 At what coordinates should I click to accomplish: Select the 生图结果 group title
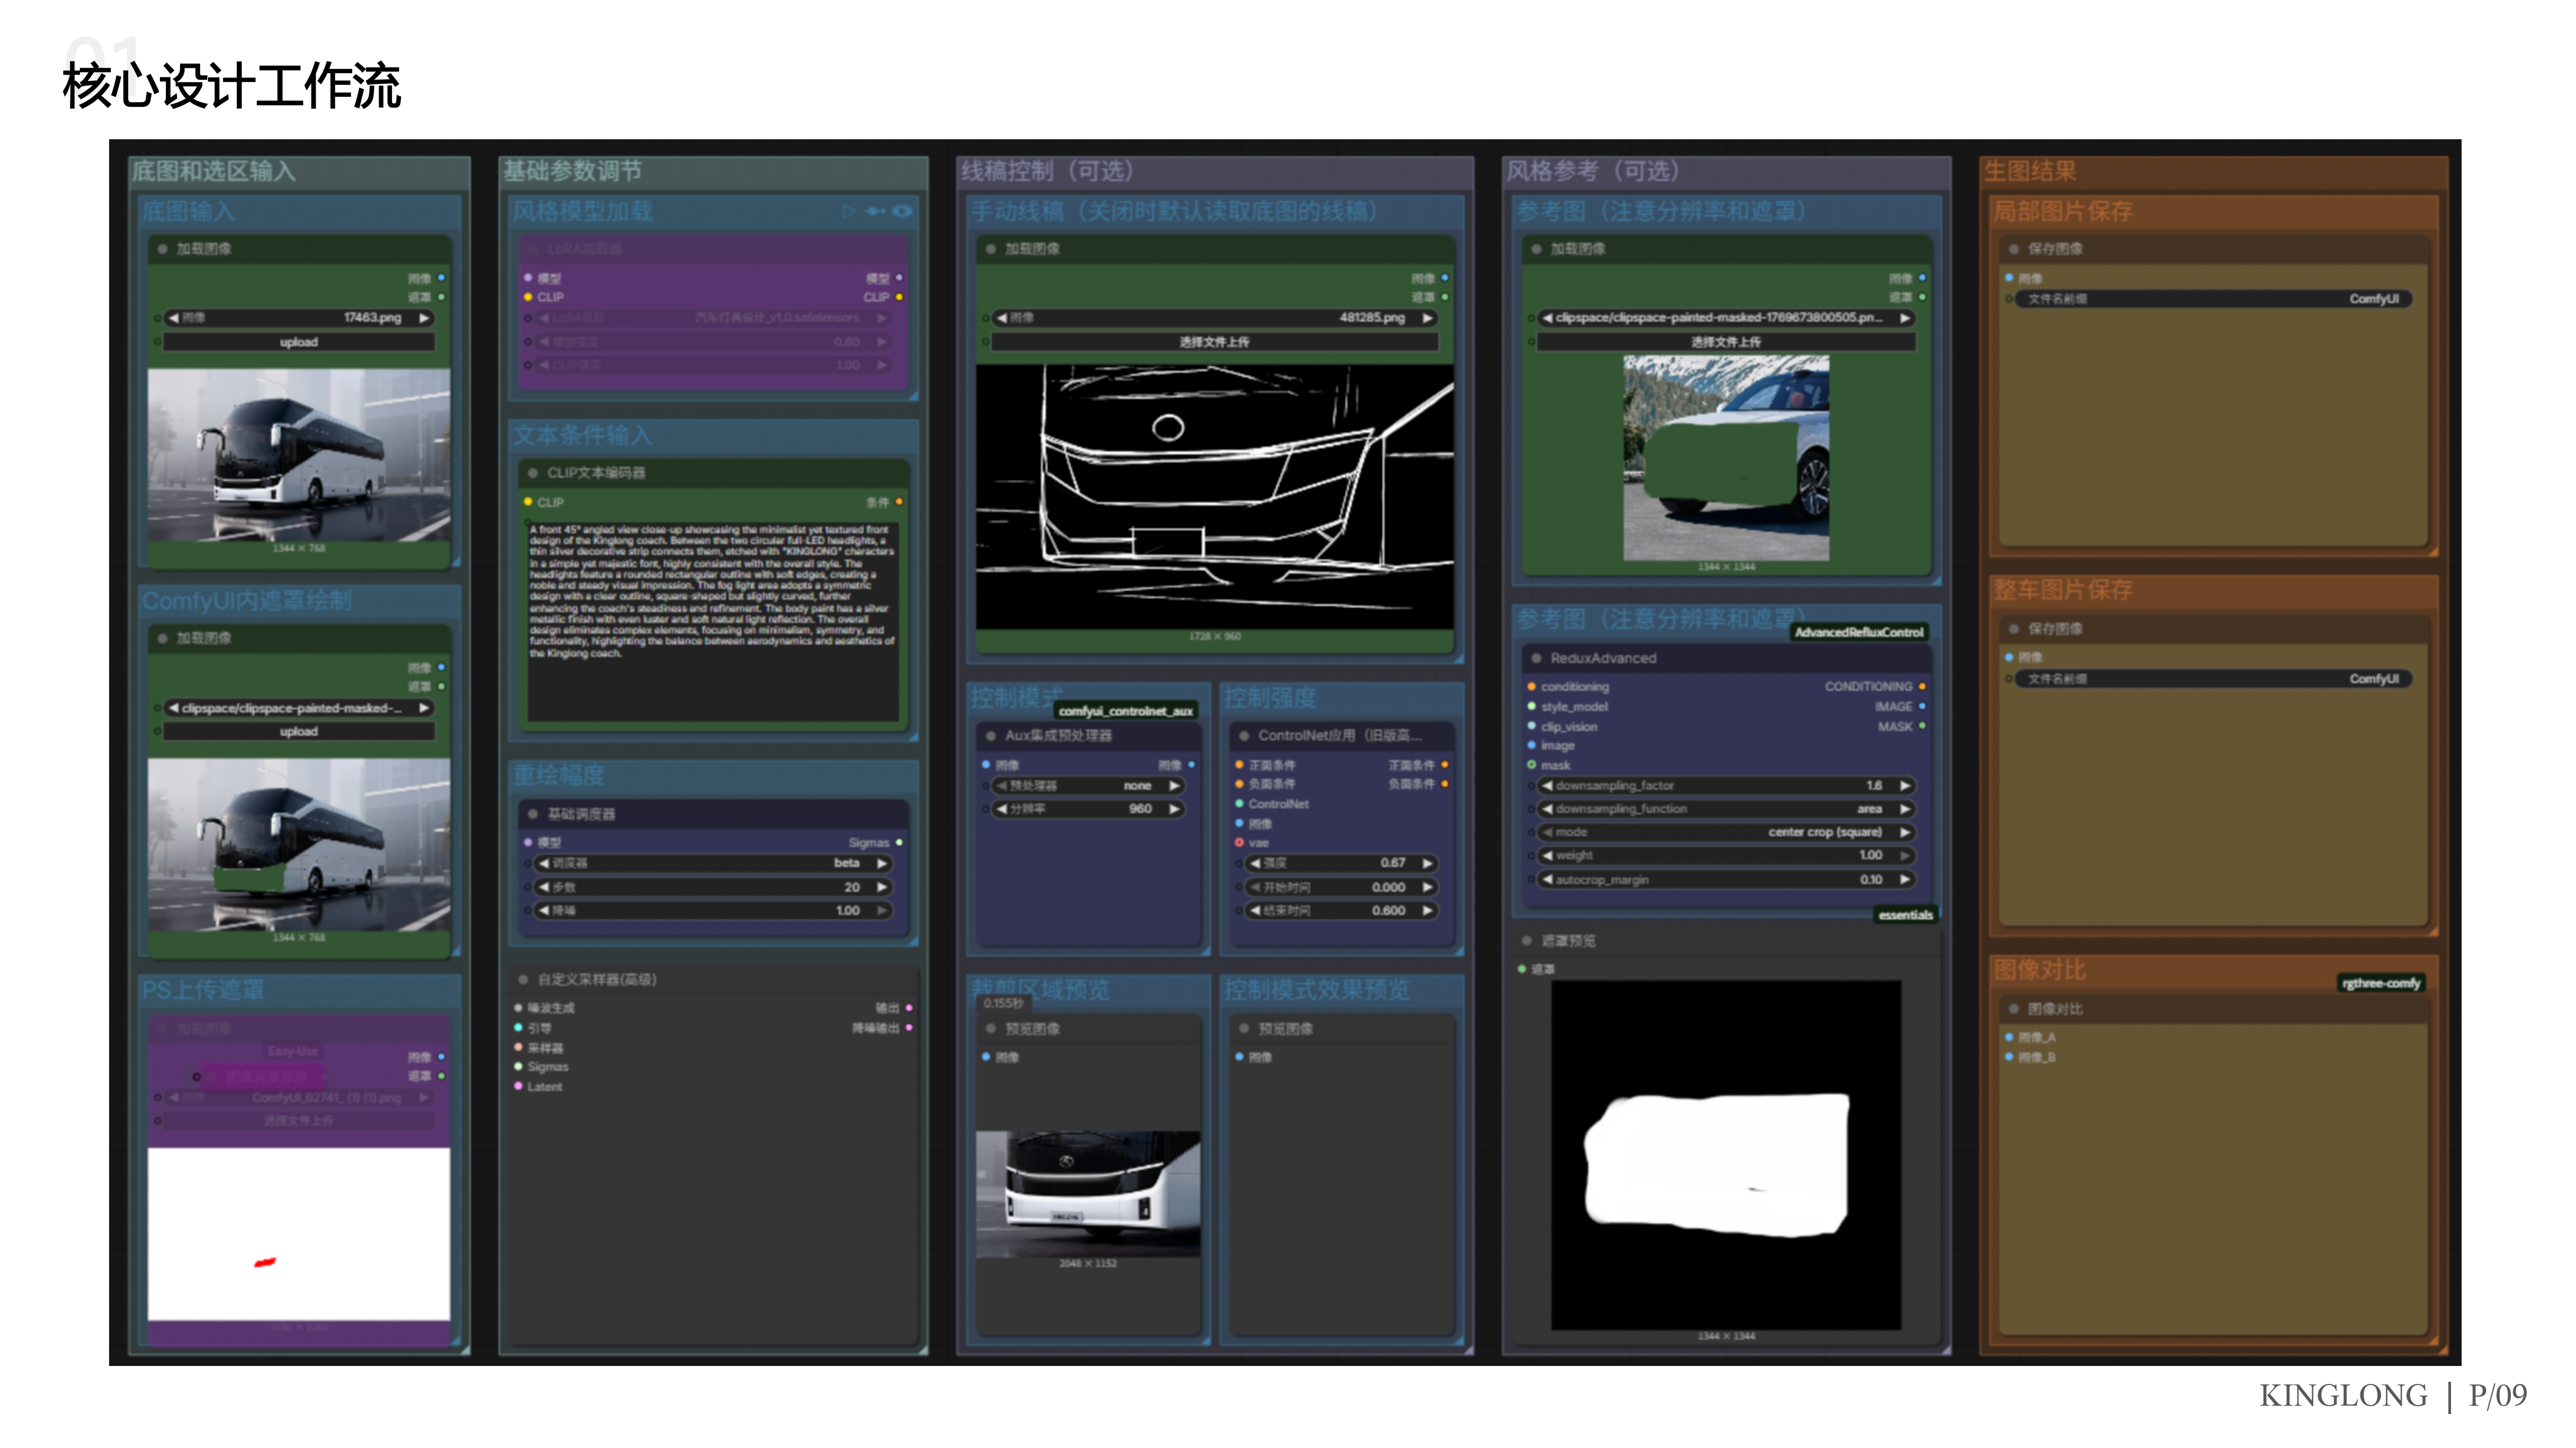pos(2030,171)
